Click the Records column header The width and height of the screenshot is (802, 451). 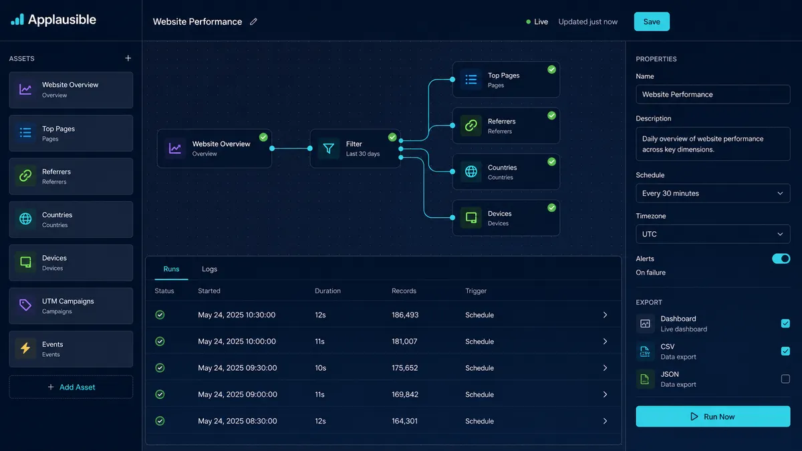pos(404,291)
